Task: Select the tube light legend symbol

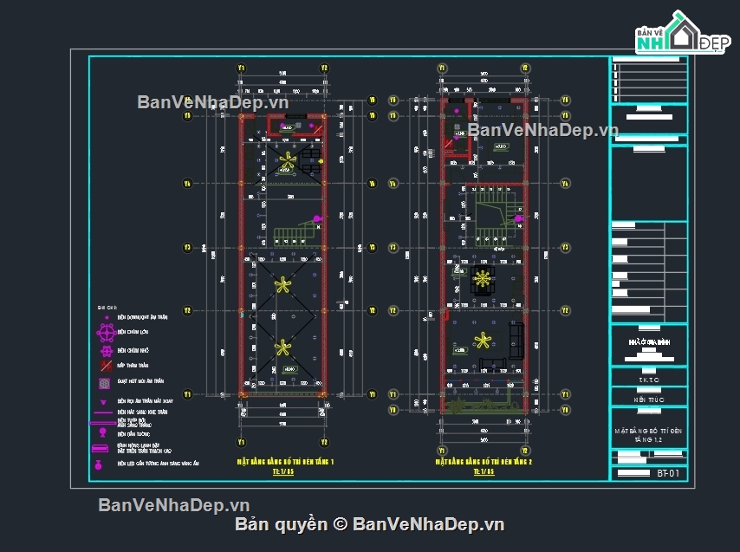Action: (102, 423)
